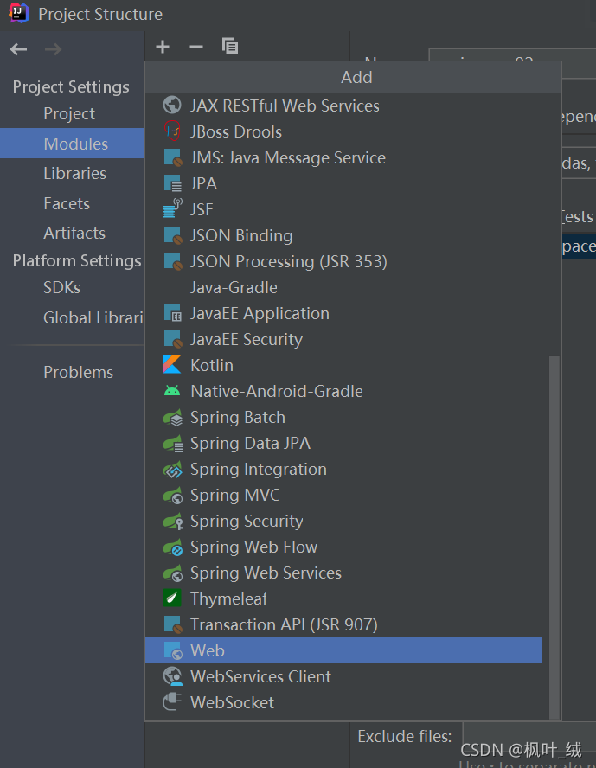Click the Kotlin logo icon
The width and height of the screenshot is (596, 768).
pyautogui.click(x=172, y=365)
